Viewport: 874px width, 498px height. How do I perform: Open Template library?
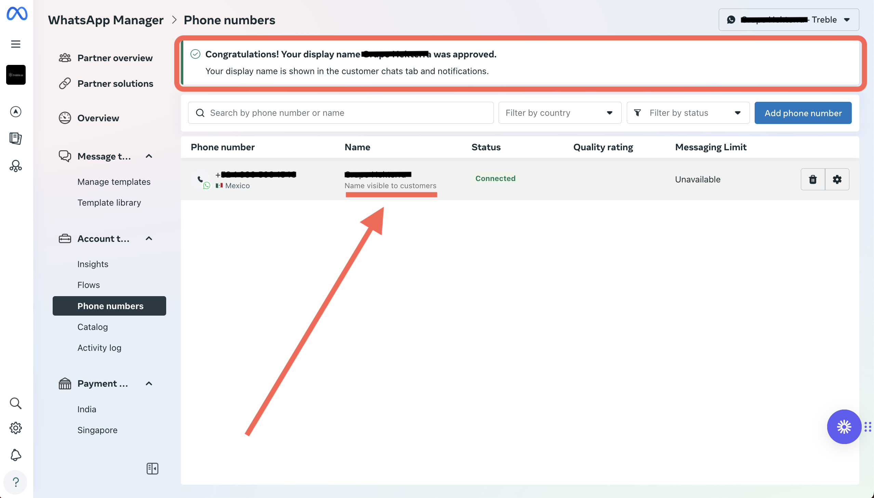tap(109, 203)
